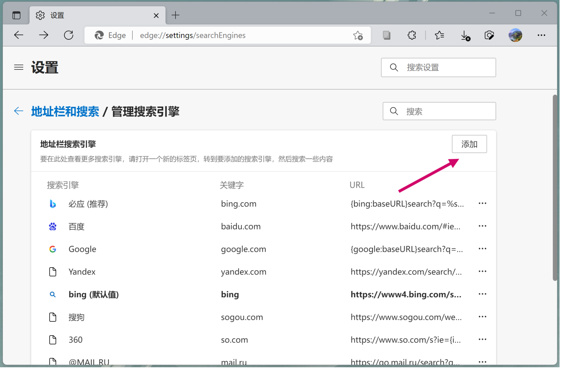Click the 关键字 column header
The image size is (567, 371).
[232, 185]
